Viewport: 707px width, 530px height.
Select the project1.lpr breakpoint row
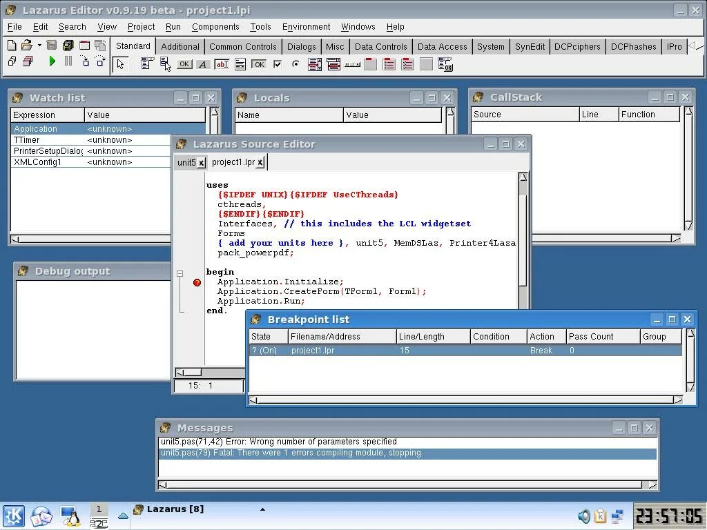point(465,350)
